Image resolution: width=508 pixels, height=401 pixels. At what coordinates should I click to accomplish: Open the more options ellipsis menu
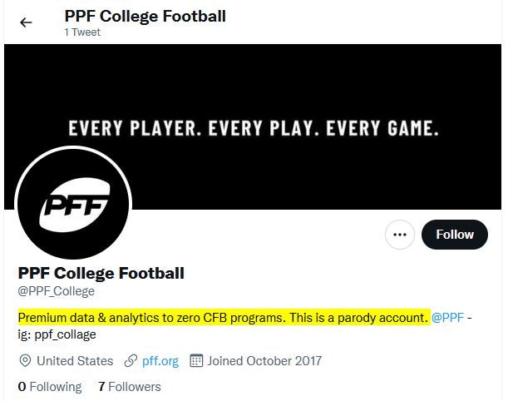[x=400, y=235]
